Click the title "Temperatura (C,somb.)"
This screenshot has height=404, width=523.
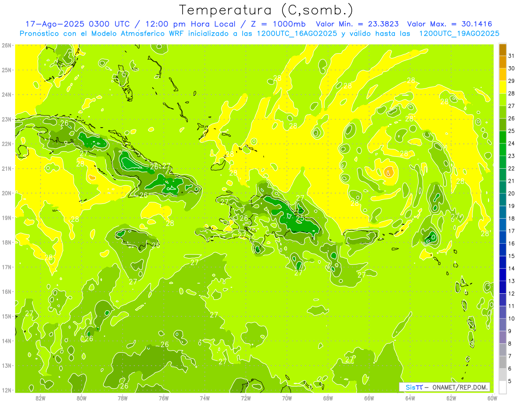(266, 10)
